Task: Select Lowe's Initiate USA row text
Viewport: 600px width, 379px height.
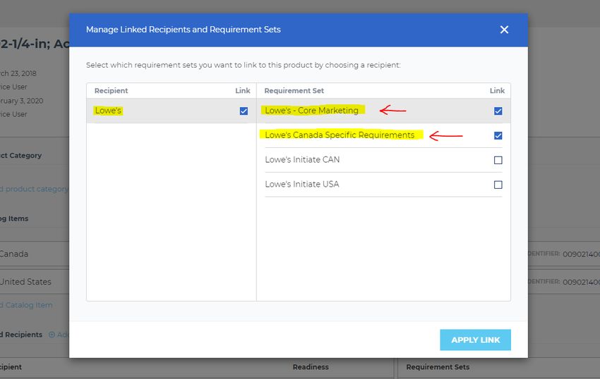Action: coord(301,184)
